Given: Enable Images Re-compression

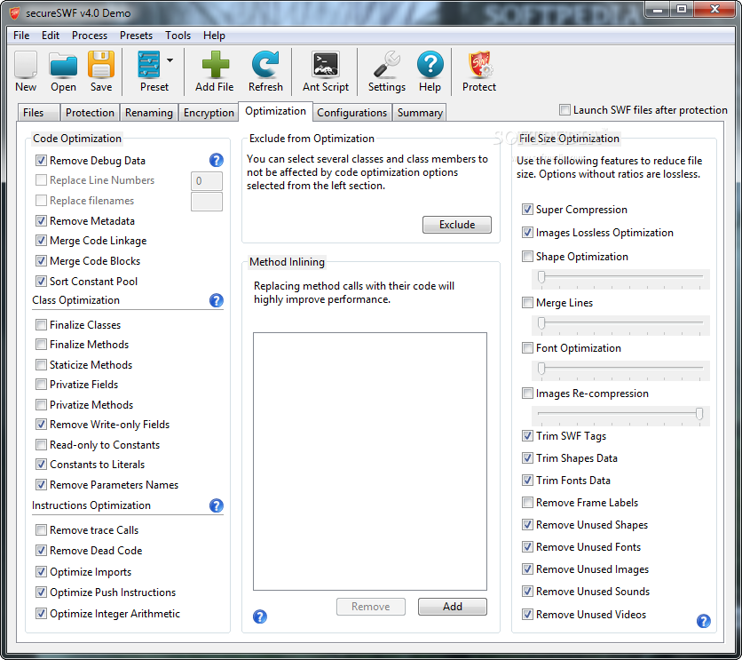Looking at the screenshot, I should [x=527, y=394].
